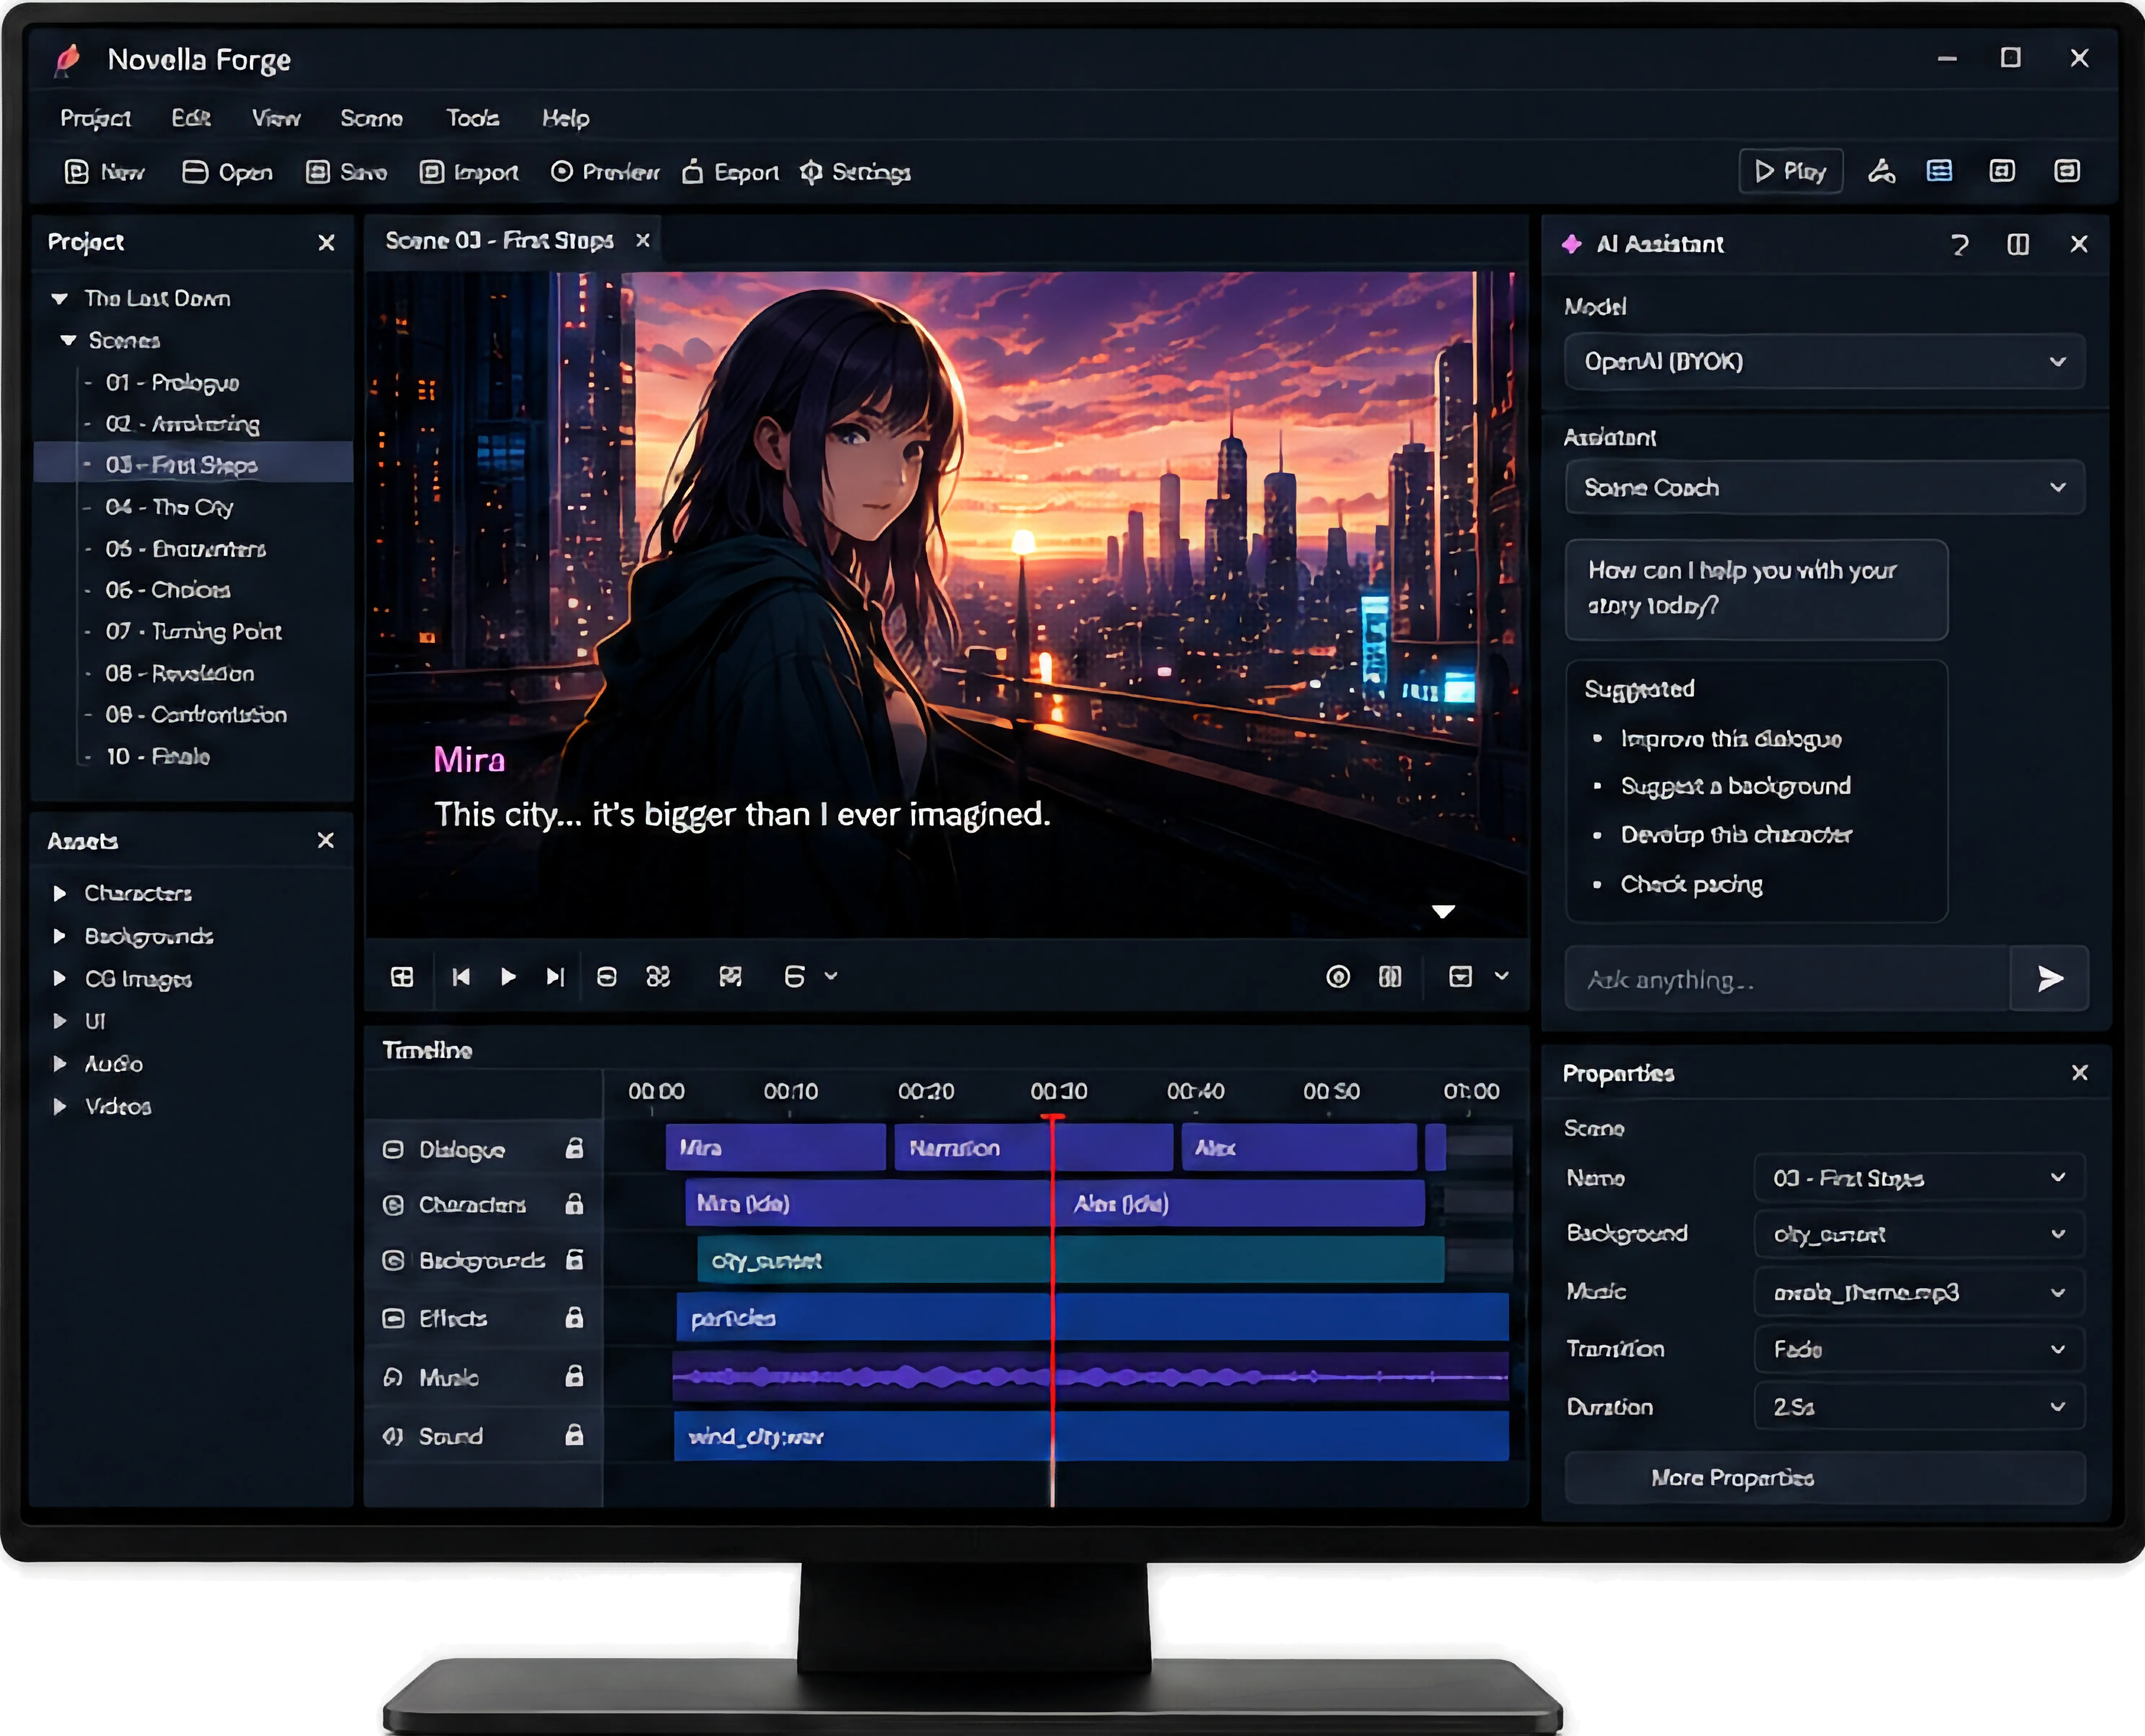The image size is (2145, 1736).
Task: Open the Music dropdown in Properties
Action: (1919, 1292)
